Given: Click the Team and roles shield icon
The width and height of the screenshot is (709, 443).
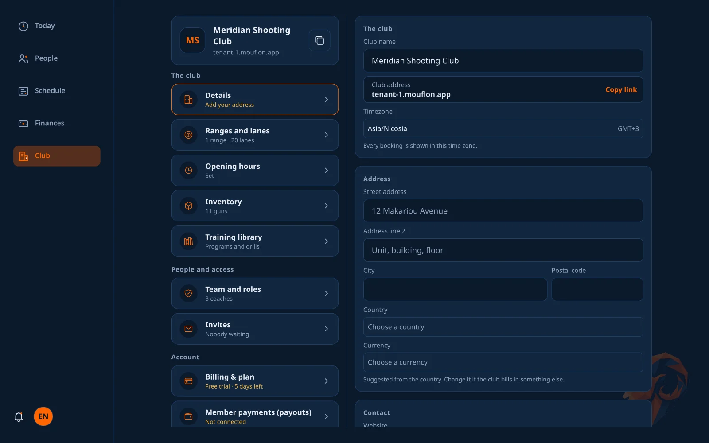Looking at the screenshot, I should pos(188,293).
